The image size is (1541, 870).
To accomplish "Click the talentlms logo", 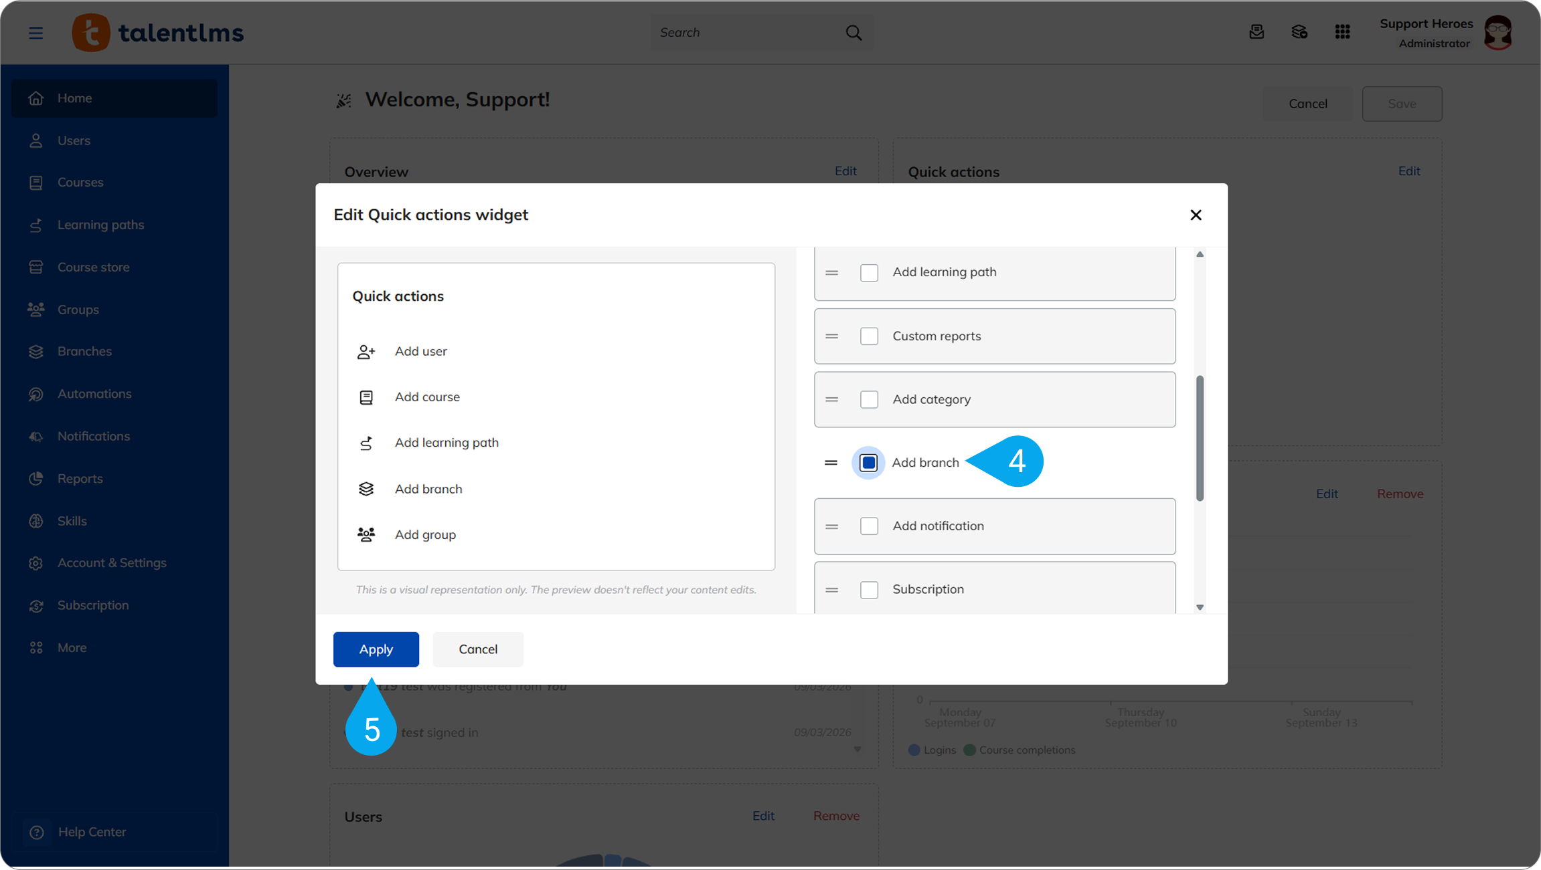I will pos(158,32).
